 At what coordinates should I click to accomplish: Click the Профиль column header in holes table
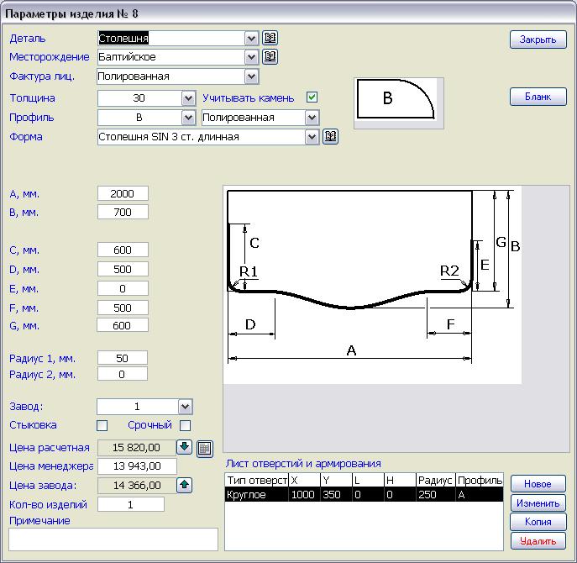pyautogui.click(x=480, y=480)
